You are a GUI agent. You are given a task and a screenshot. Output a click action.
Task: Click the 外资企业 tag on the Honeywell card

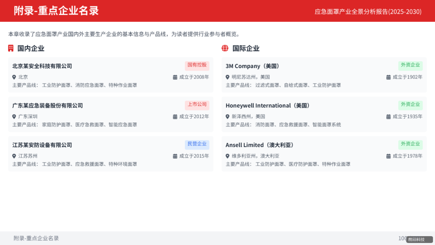pos(410,105)
